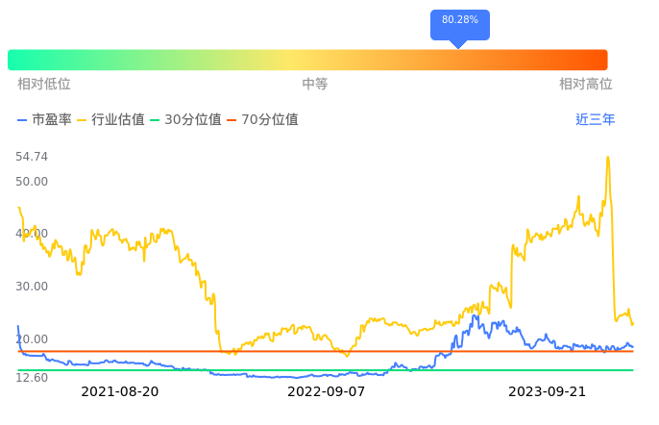
Task: Select the 相对低位 label
Action: pyautogui.click(x=44, y=85)
